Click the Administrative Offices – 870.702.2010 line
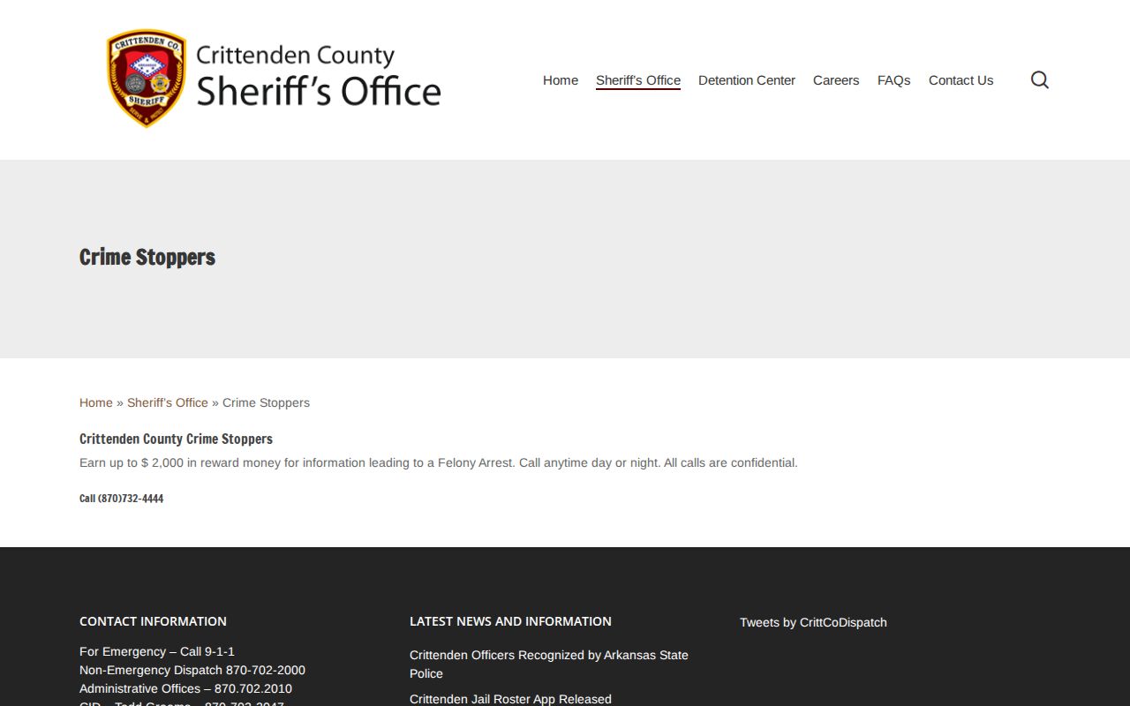This screenshot has height=706, width=1130. pyautogui.click(x=185, y=688)
